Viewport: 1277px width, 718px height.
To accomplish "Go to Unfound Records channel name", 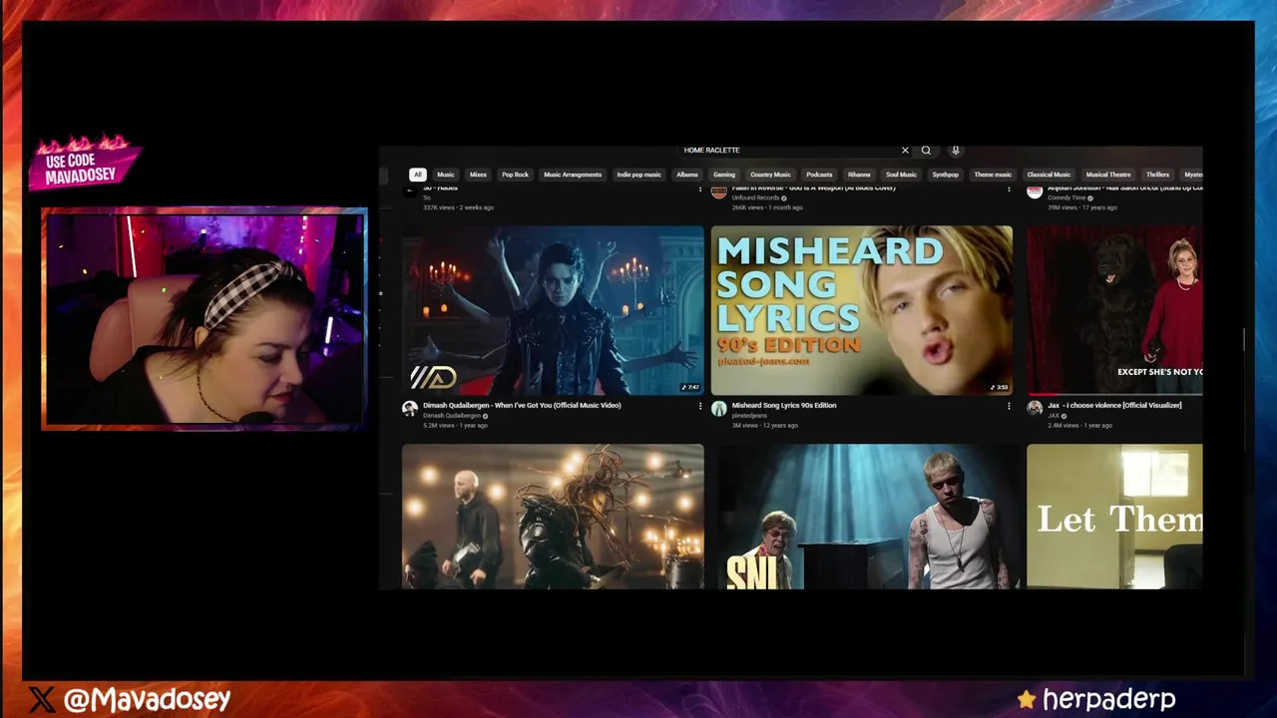I will click(x=755, y=197).
